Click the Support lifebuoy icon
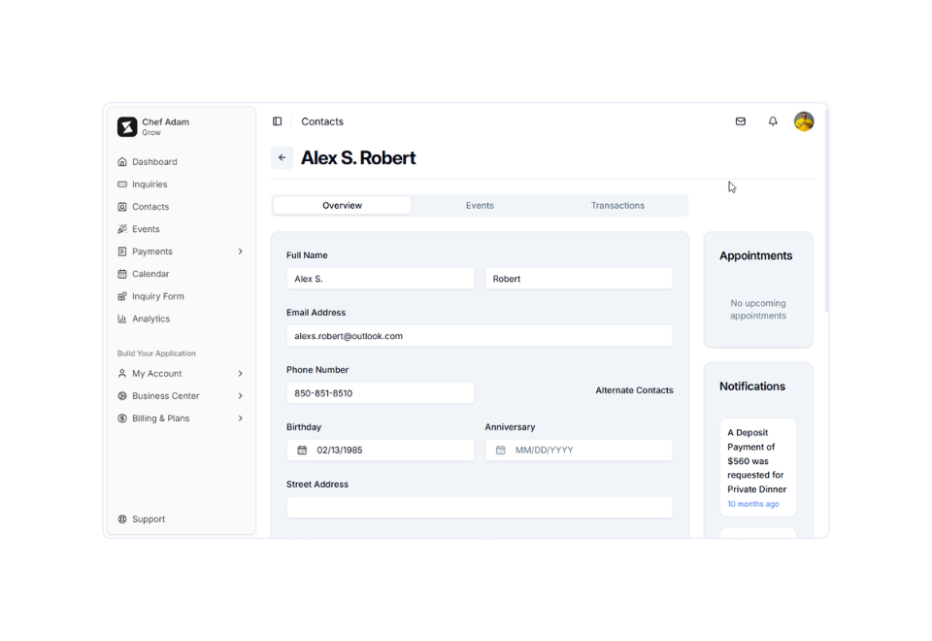Viewport: 932px width, 641px height. (x=122, y=519)
